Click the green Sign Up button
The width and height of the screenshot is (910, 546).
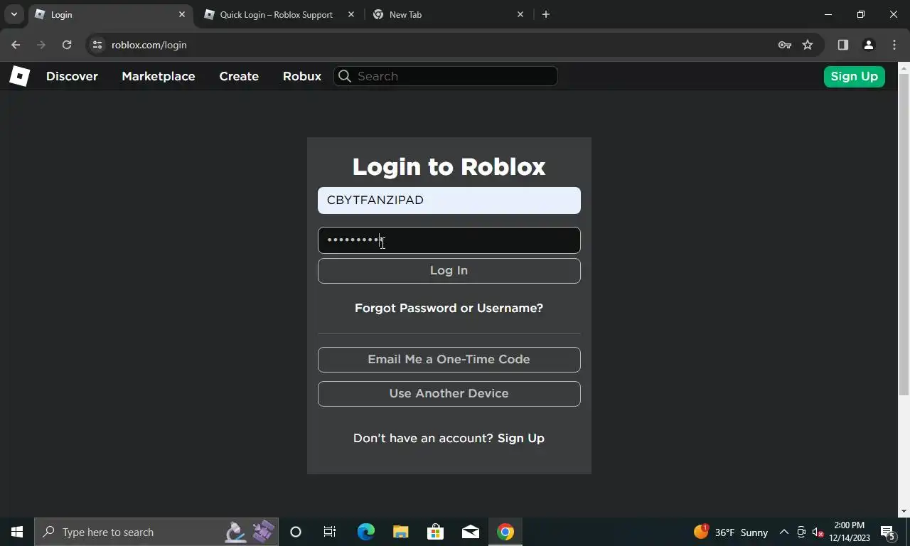(854, 76)
